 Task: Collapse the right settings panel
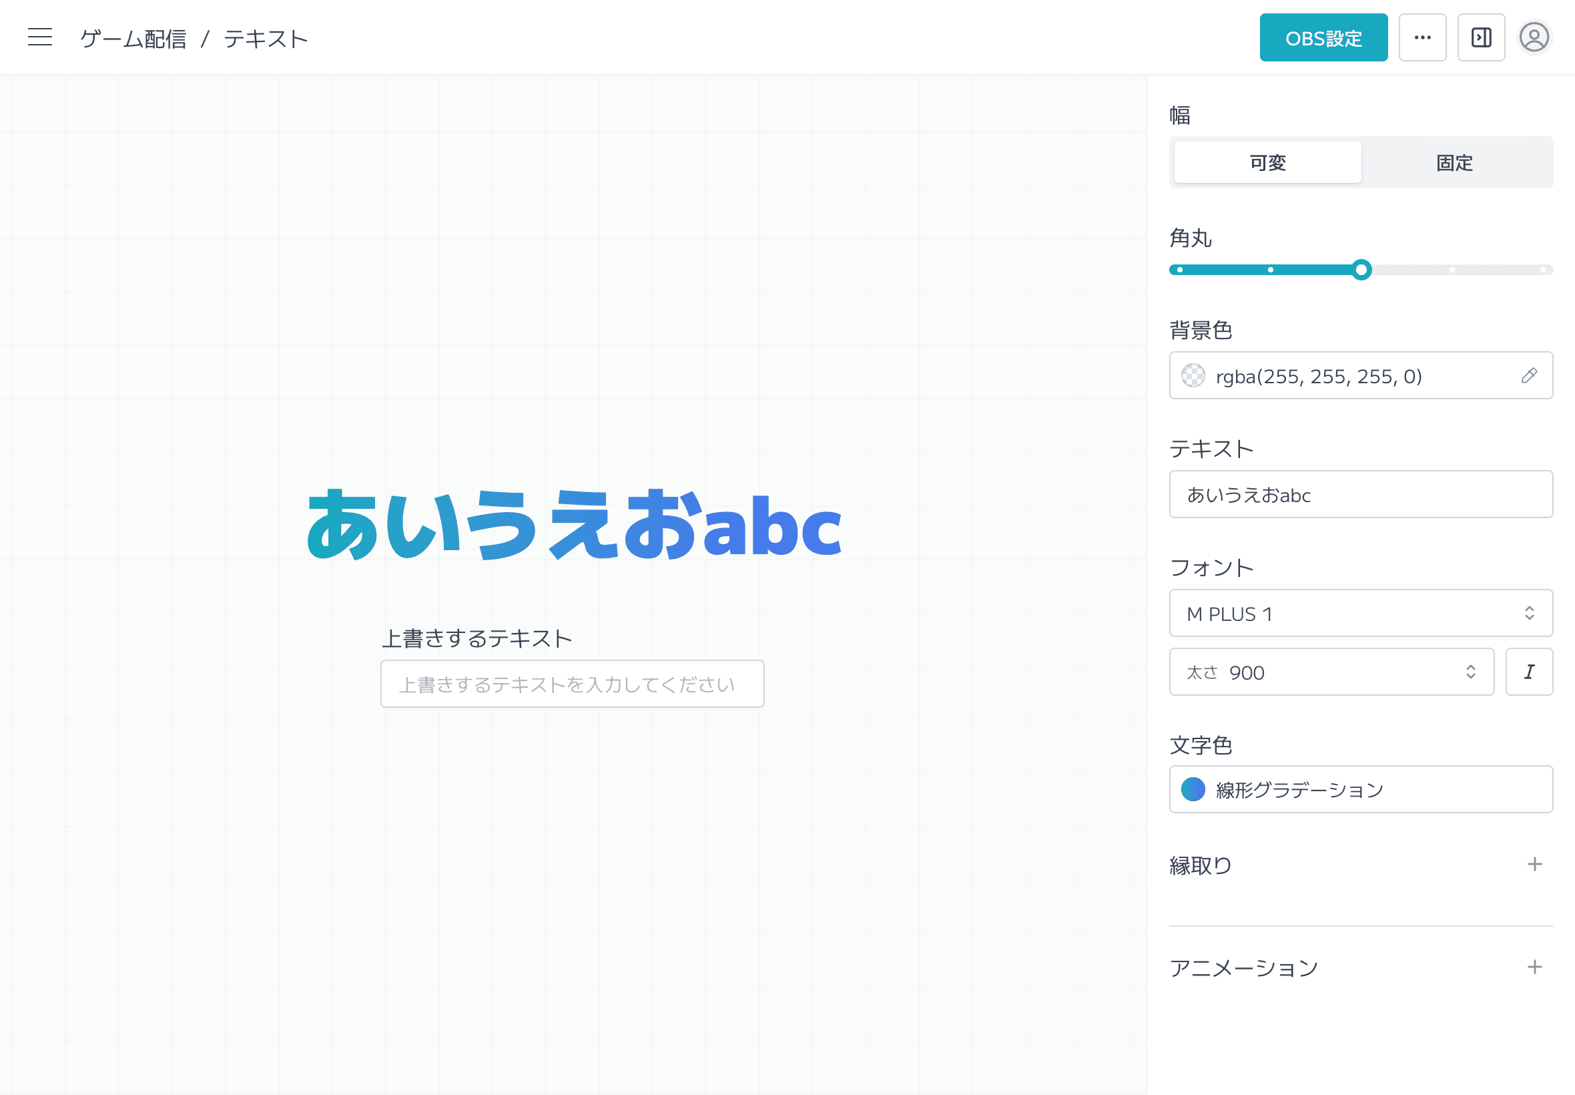(x=1480, y=38)
